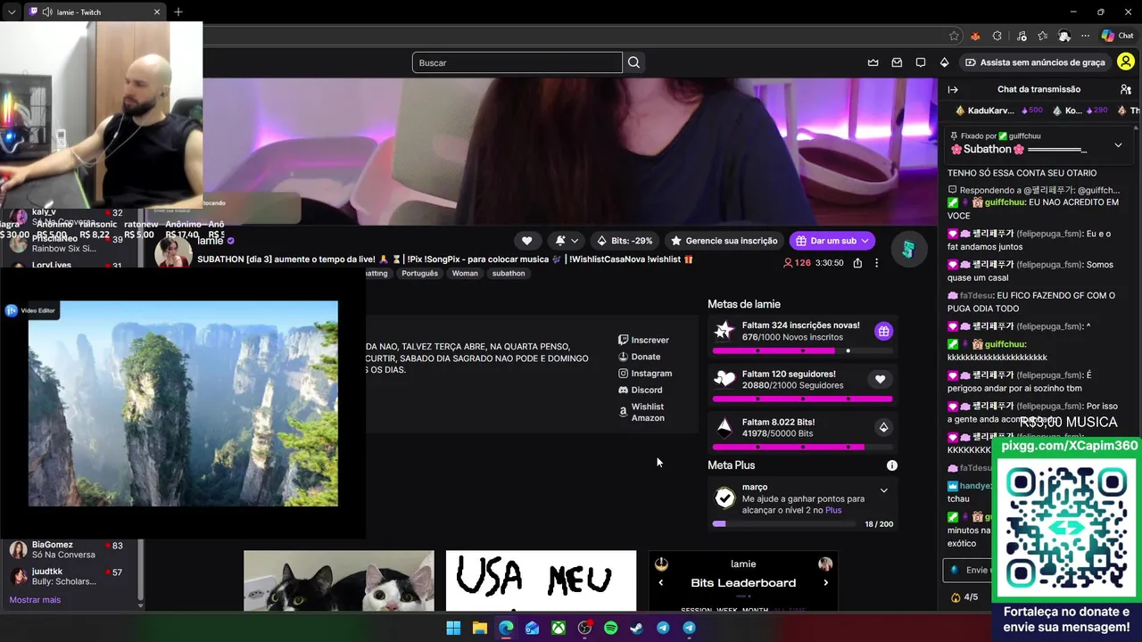1142x642 pixels.
Task: Open the Inscrever panel link
Action: (643, 340)
